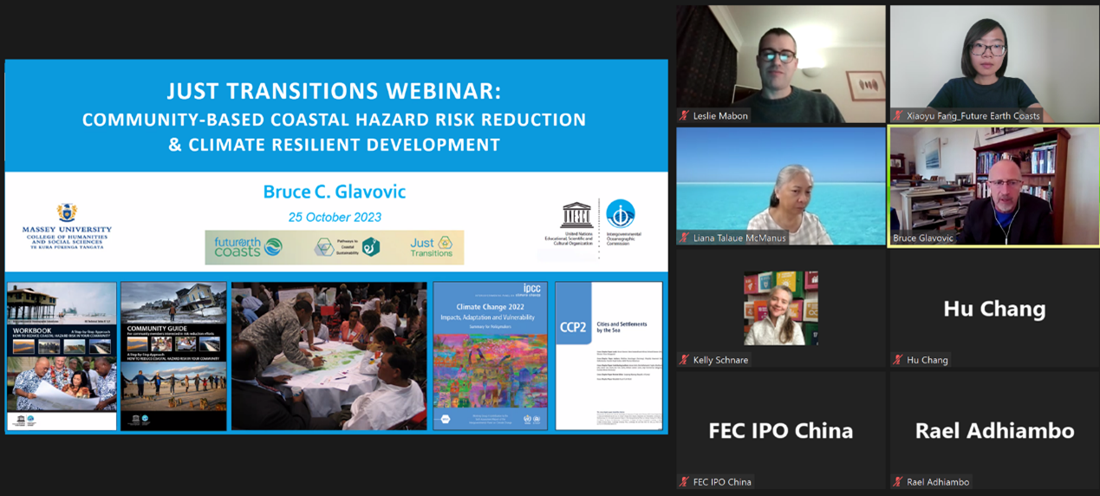Image resolution: width=1100 pixels, height=496 pixels.
Task: Click the IPCC Climate Change 2022 cover
Action: click(x=490, y=356)
